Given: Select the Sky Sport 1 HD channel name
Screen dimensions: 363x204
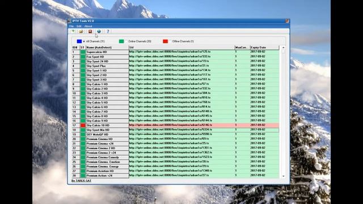Looking at the screenshot, I should point(96,70).
